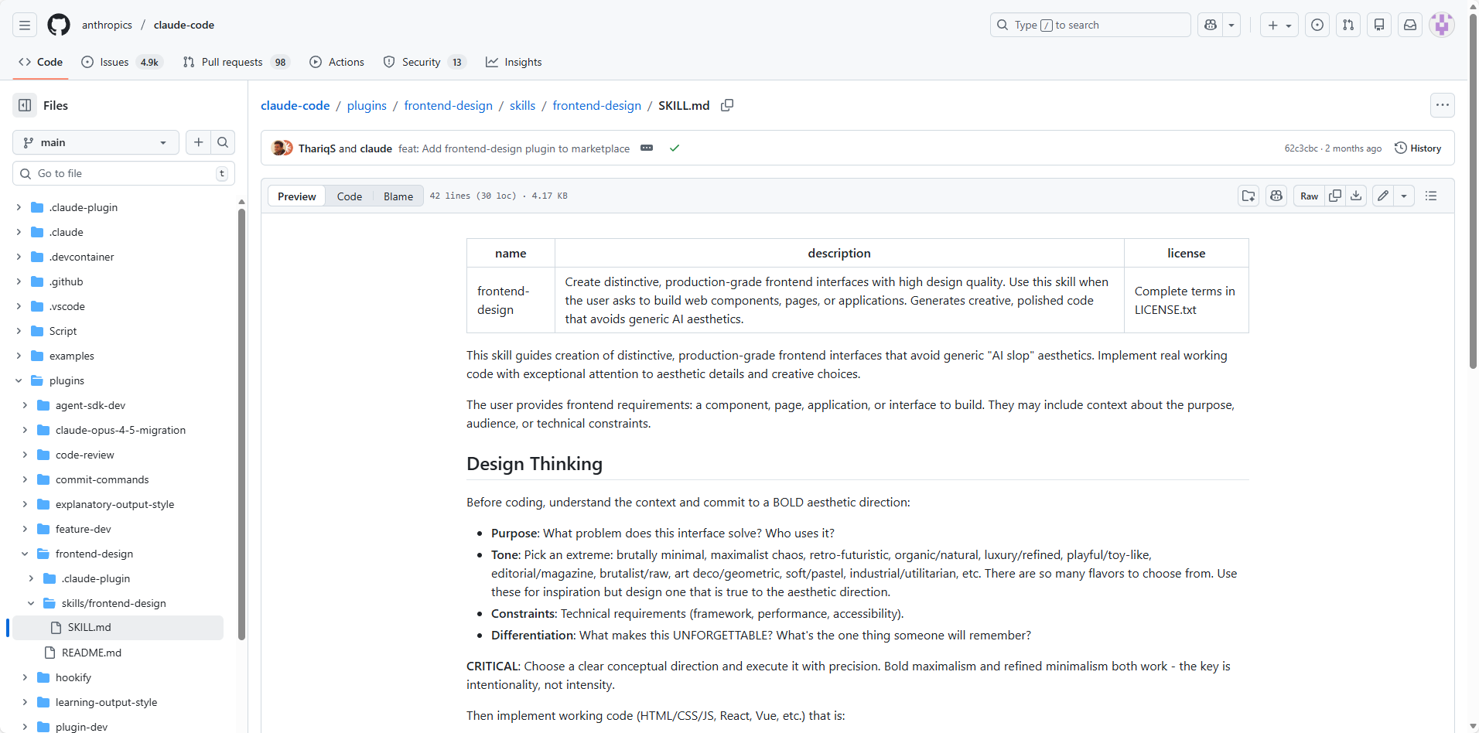Click the search box in the header
The width and height of the screenshot is (1479, 733).
tap(1090, 25)
